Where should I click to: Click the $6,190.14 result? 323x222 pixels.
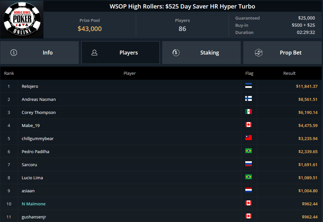(x=308, y=112)
